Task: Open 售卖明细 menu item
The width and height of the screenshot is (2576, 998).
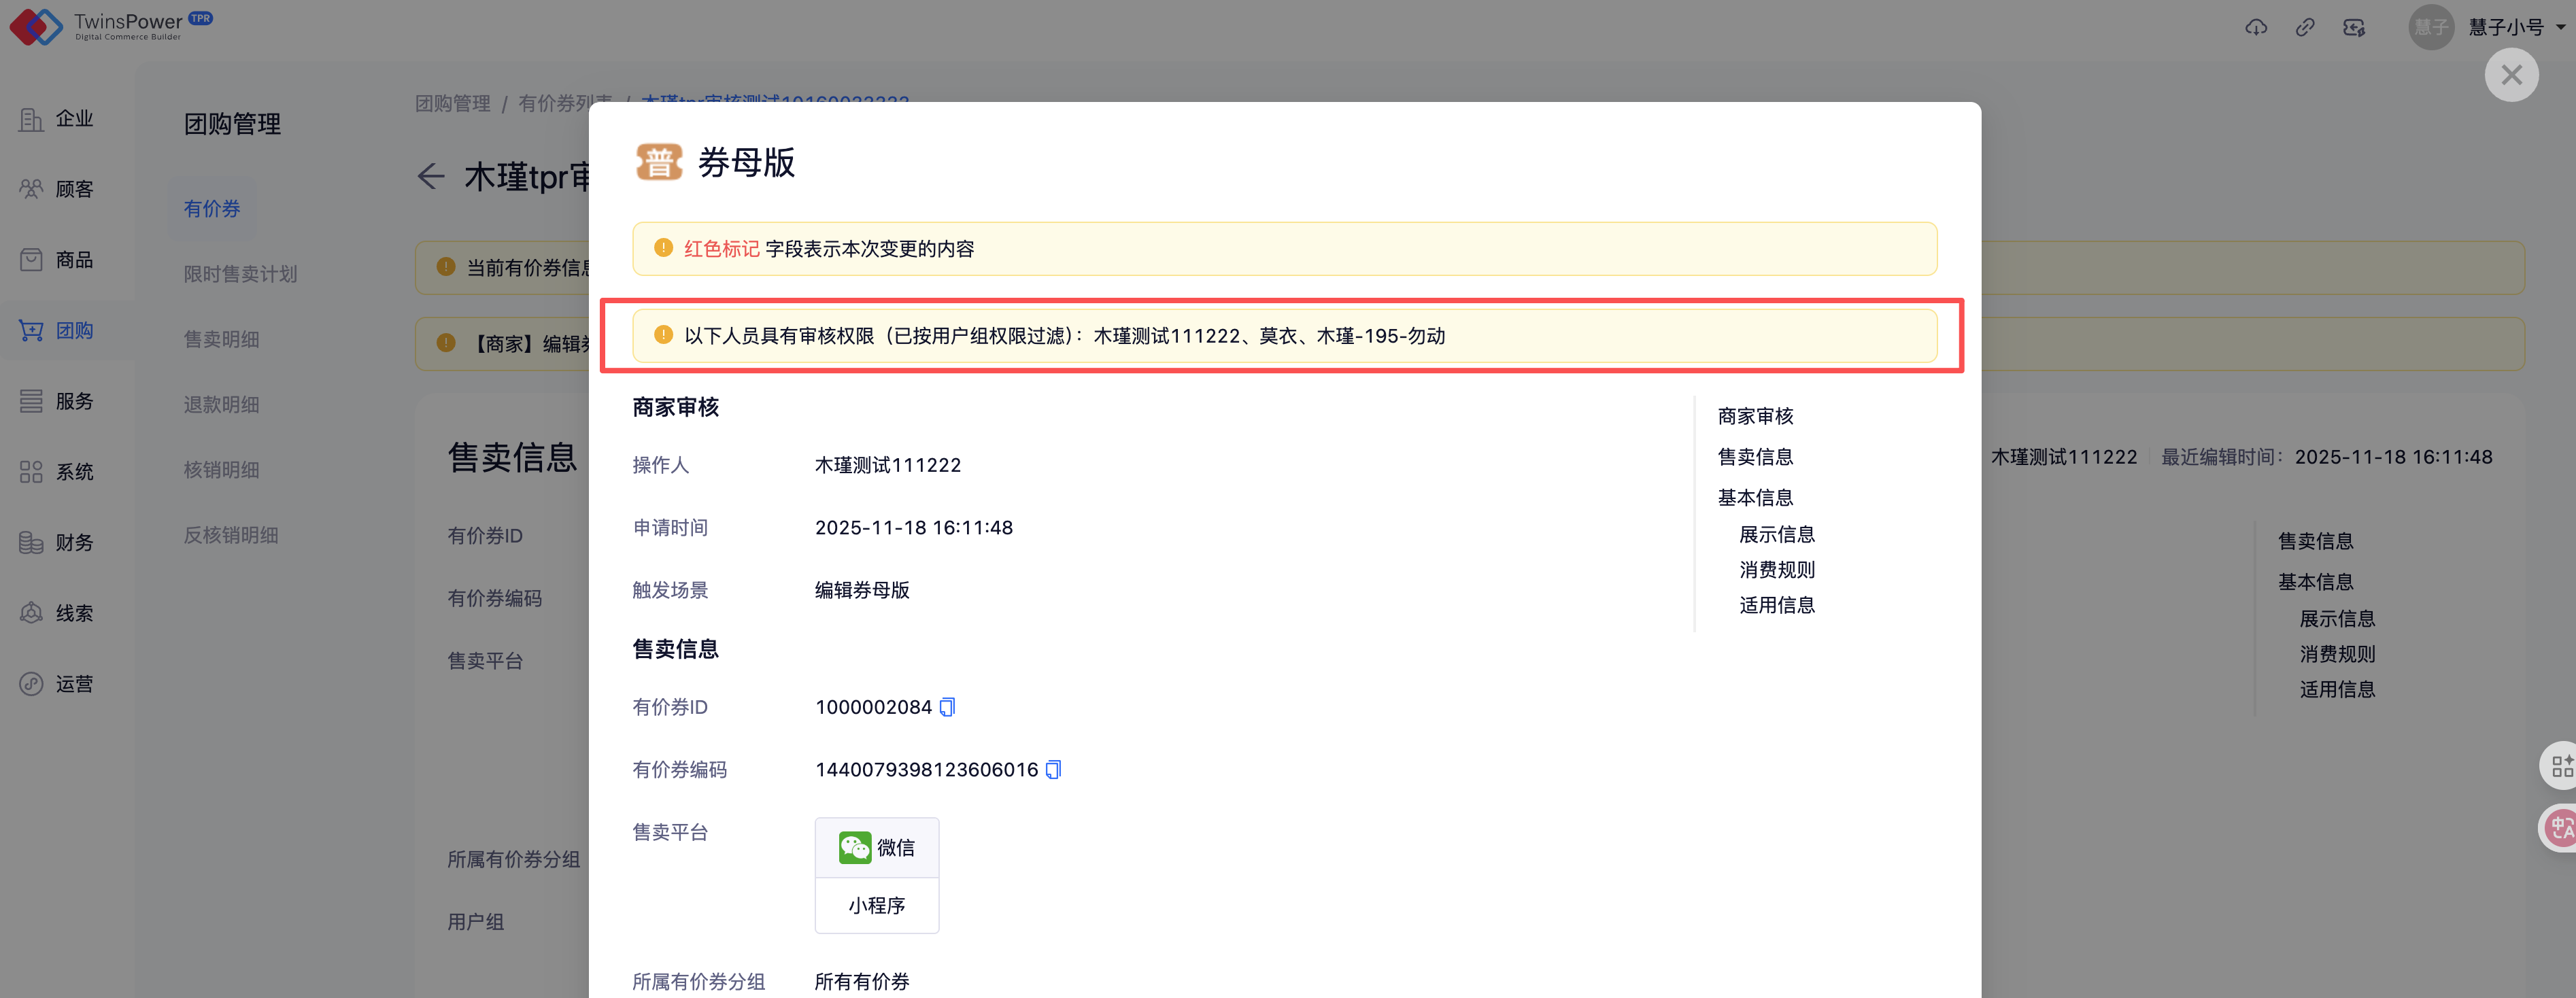Action: 221,339
